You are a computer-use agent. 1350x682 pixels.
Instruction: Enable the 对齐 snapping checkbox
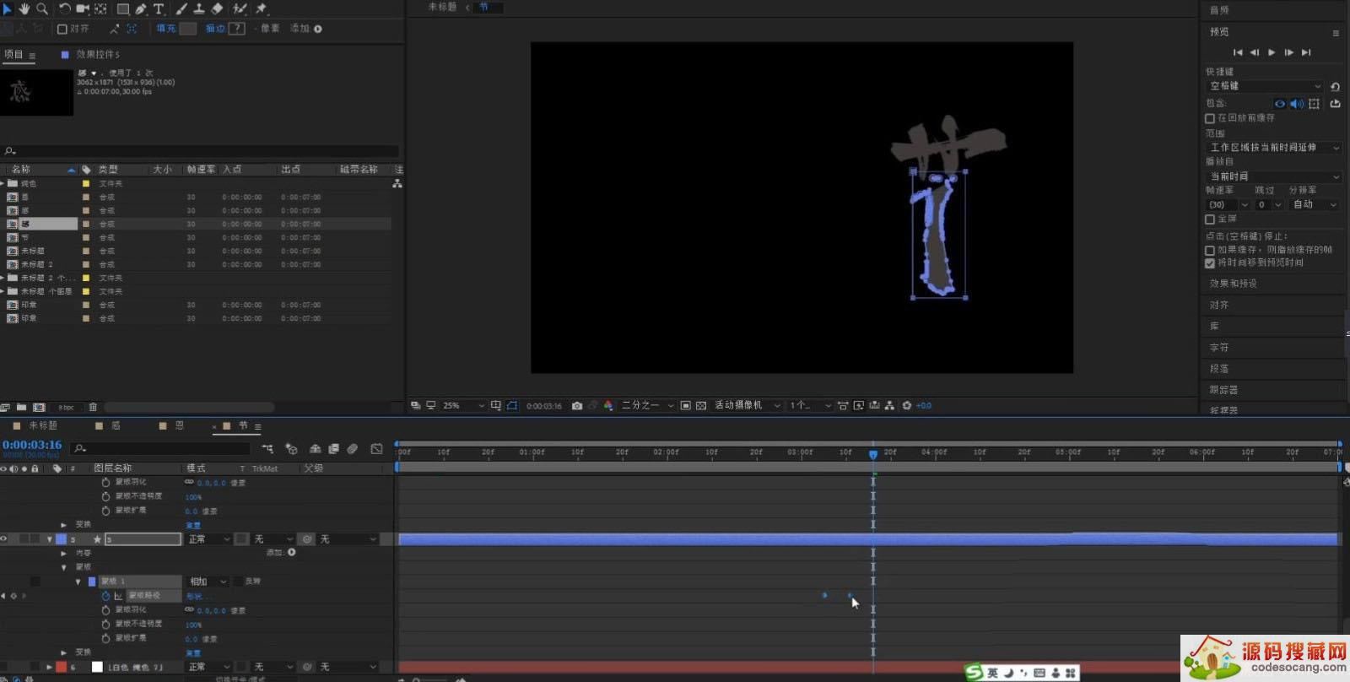62,29
